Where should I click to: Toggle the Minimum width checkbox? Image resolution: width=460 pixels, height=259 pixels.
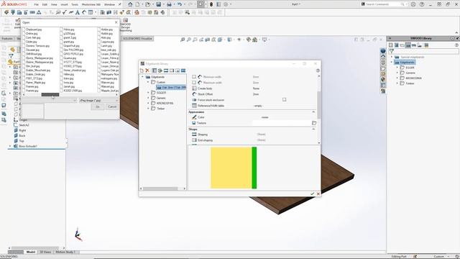(194, 77)
